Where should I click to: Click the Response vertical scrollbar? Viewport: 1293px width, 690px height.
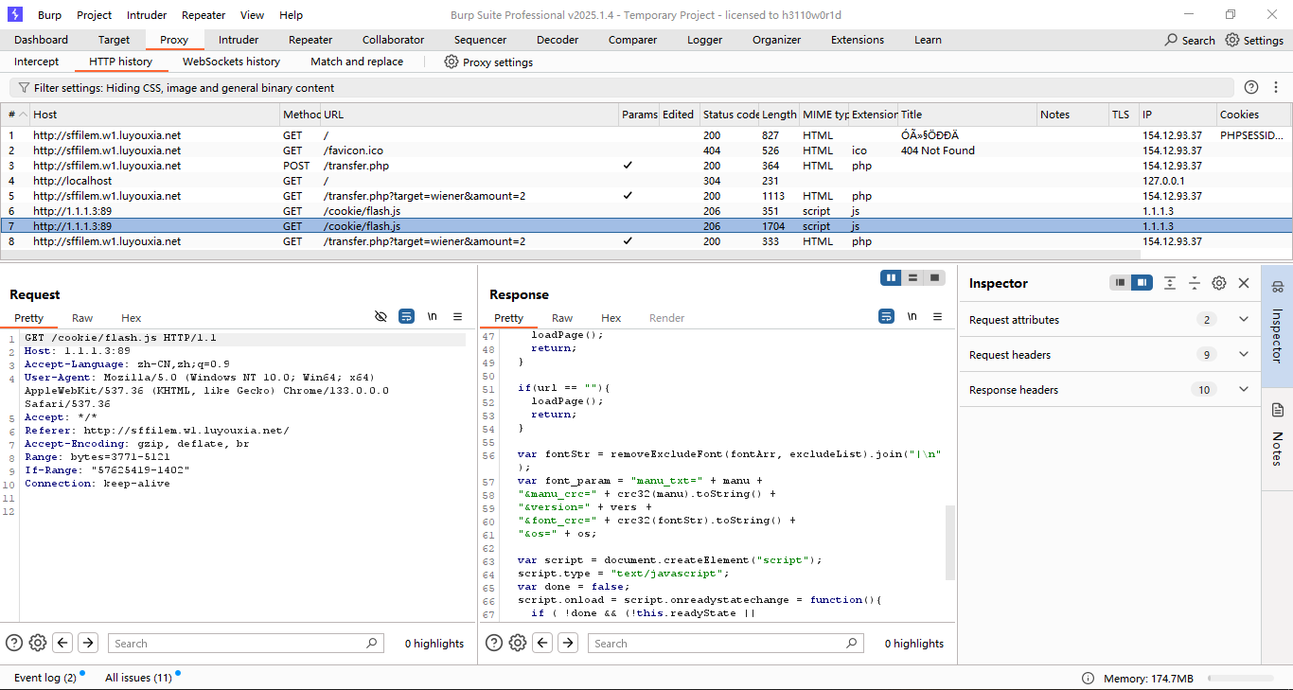pyautogui.click(x=950, y=542)
